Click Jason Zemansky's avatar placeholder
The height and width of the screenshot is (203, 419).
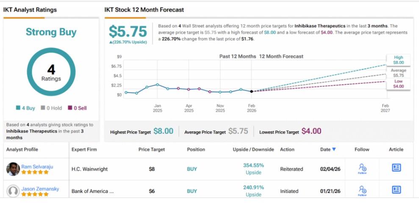pyautogui.click(x=13, y=191)
